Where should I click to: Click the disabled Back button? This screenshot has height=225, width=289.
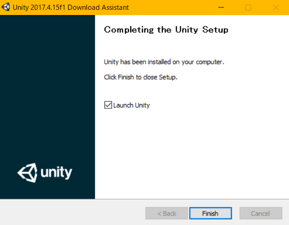[167, 213]
